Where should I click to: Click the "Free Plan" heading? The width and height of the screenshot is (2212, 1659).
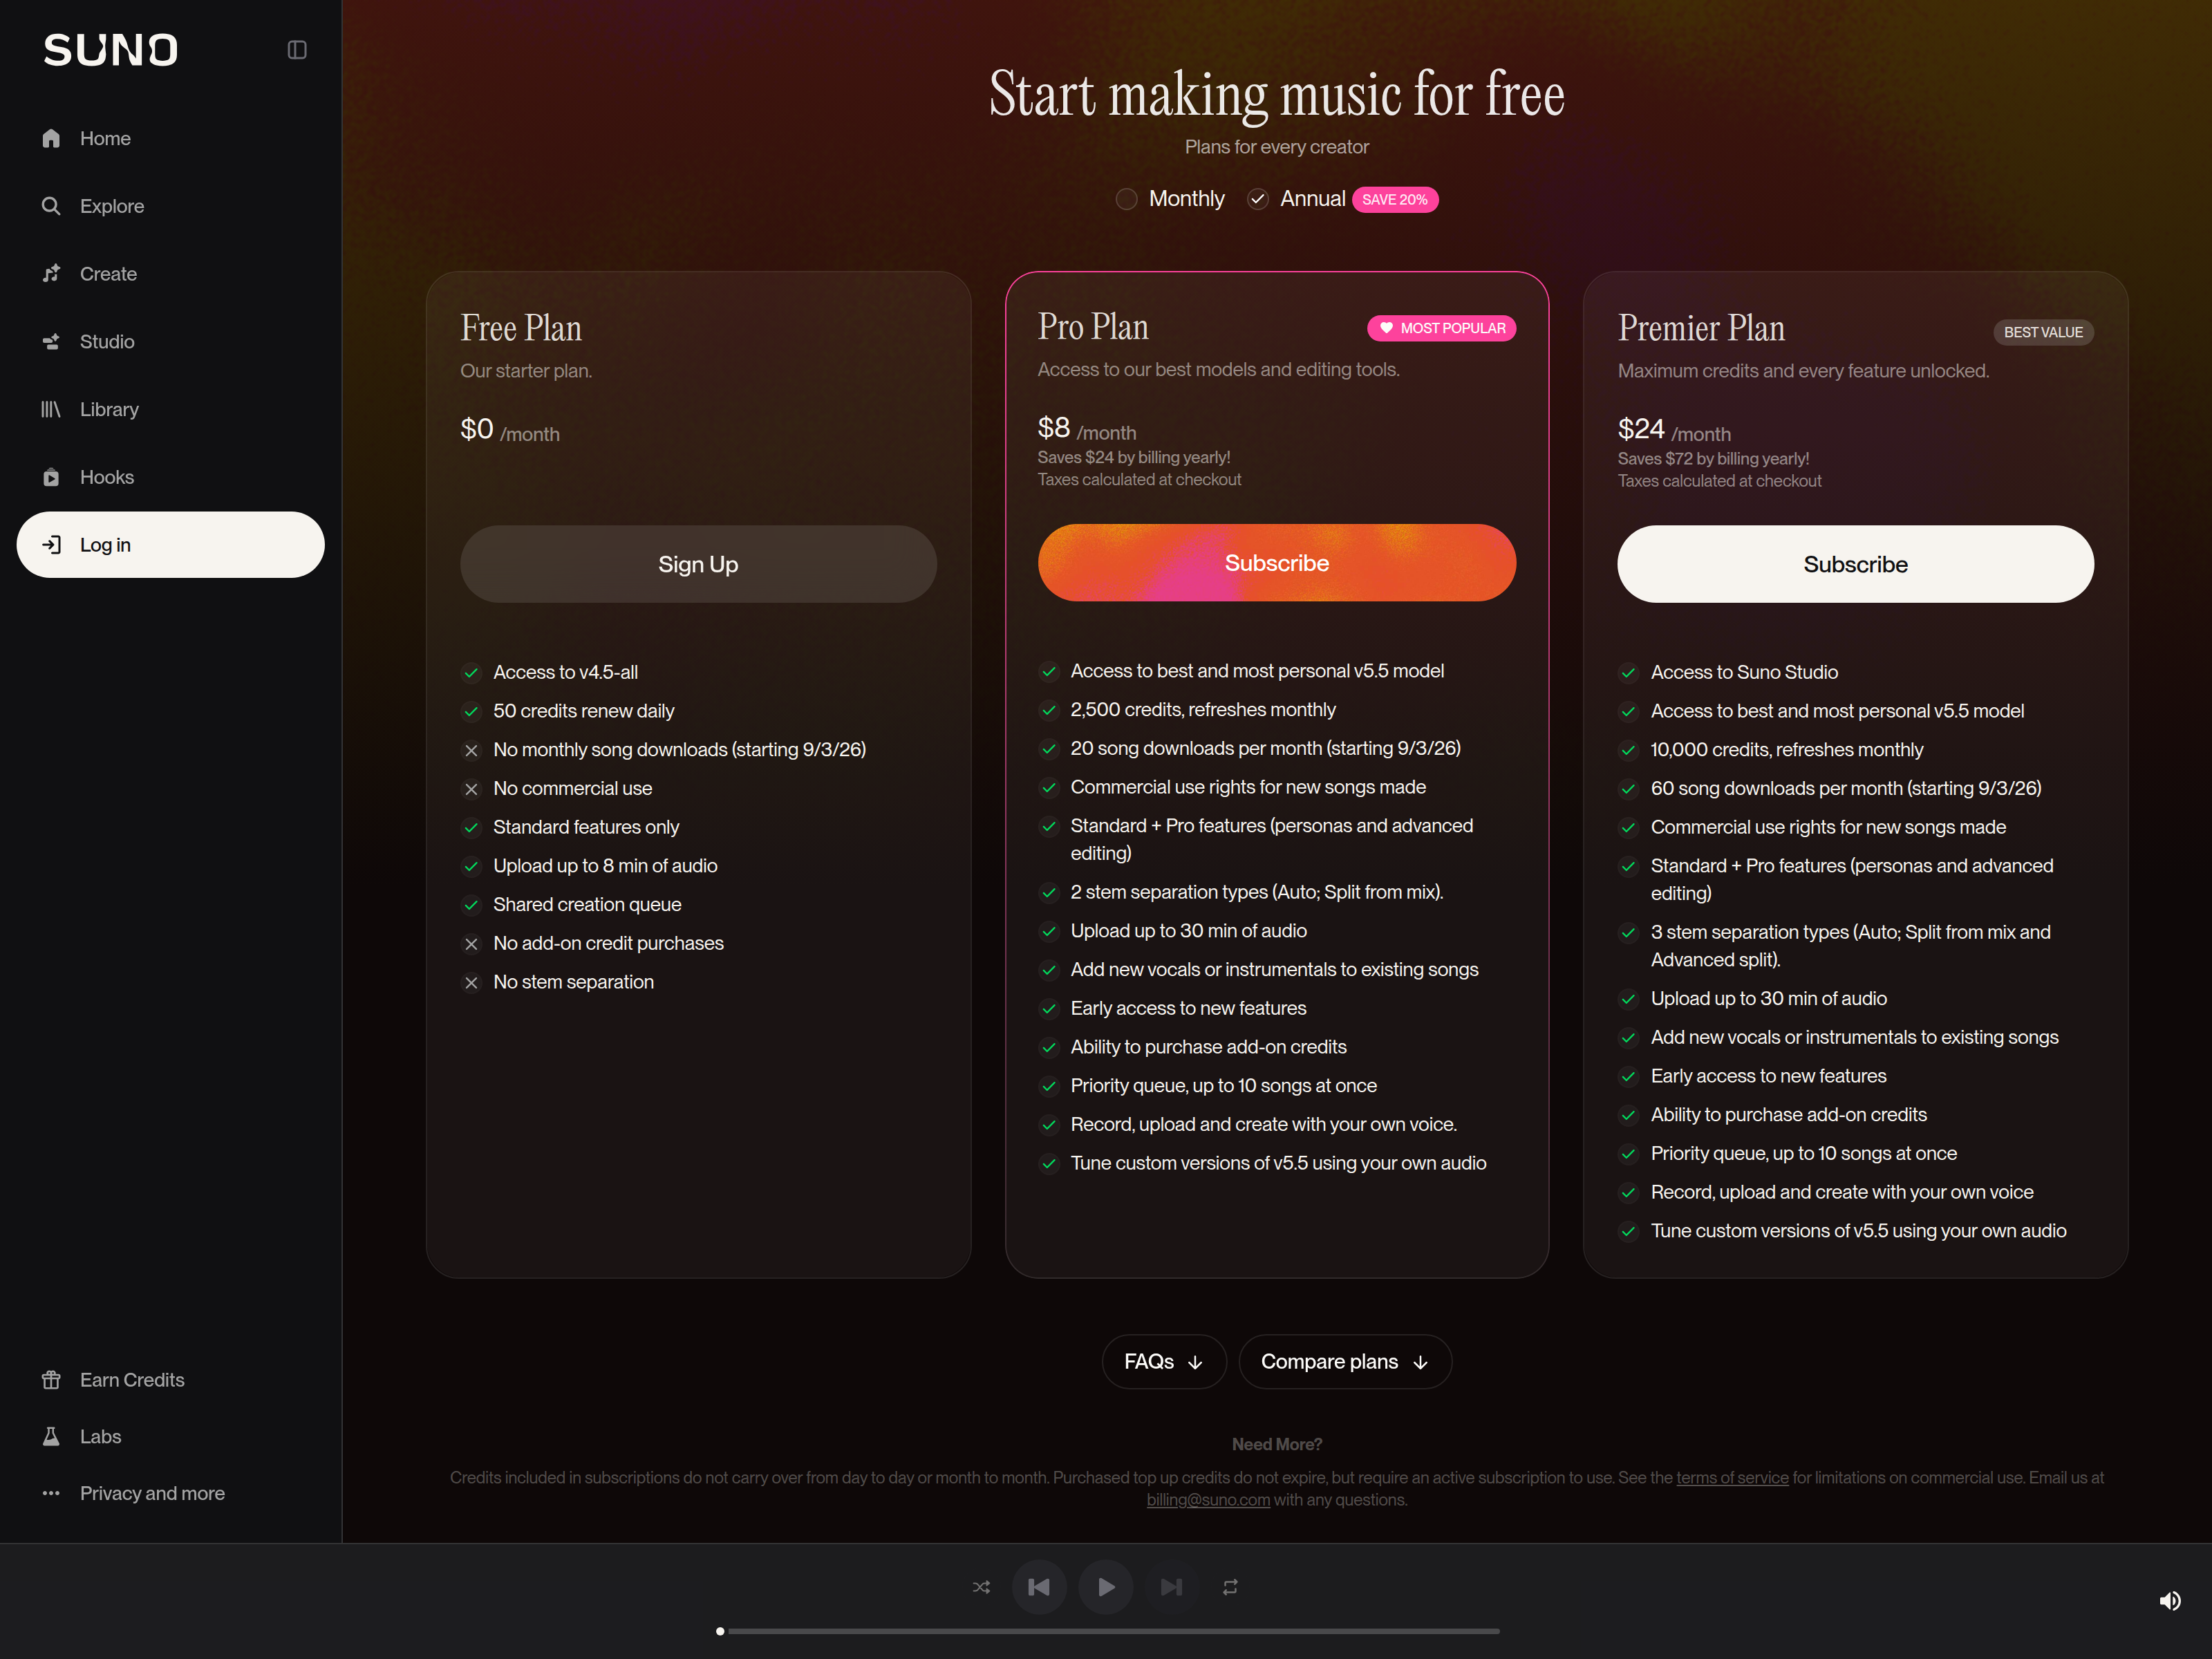pyautogui.click(x=521, y=328)
